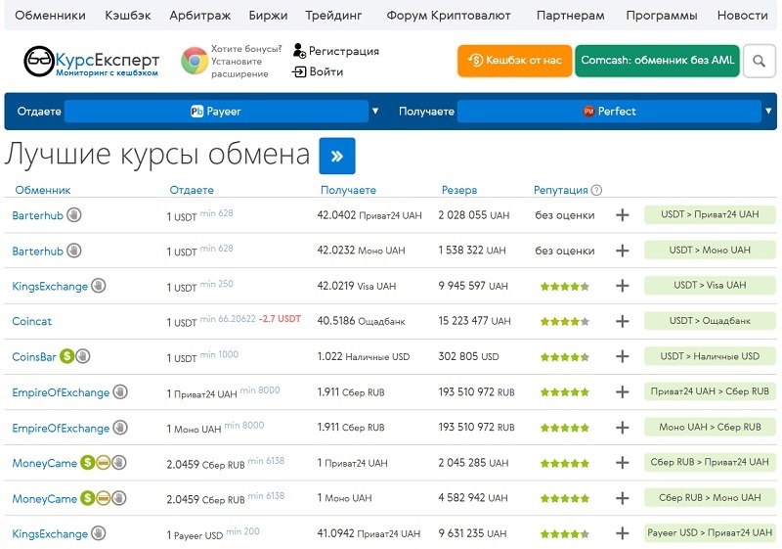Click Comcash: обменник без AML button
The width and height of the screenshot is (782, 549).
(657, 61)
